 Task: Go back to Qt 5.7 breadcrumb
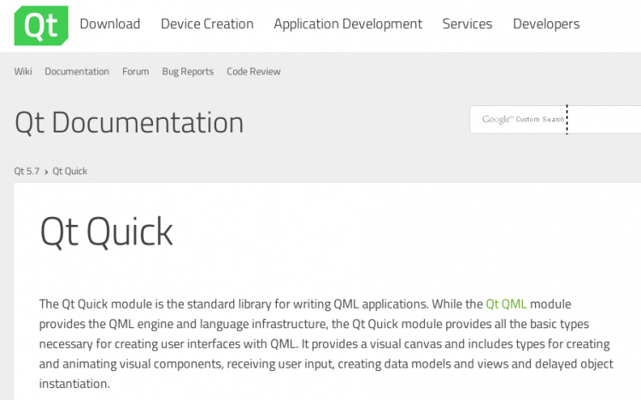click(x=26, y=171)
